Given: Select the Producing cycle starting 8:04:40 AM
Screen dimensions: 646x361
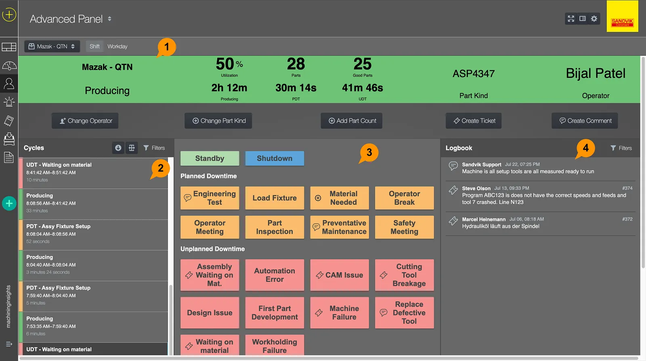Looking at the screenshot, I should (94, 265).
